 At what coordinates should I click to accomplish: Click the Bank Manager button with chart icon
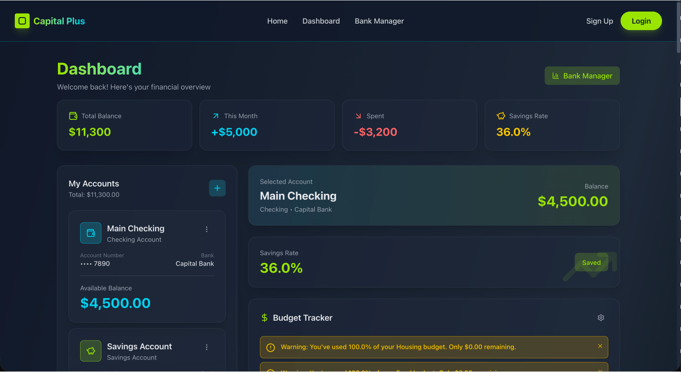click(582, 76)
